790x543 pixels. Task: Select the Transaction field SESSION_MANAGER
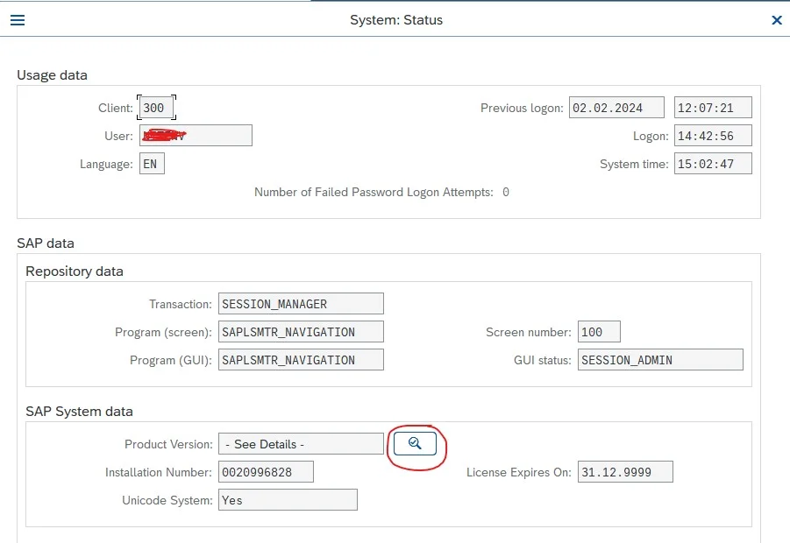pyautogui.click(x=301, y=303)
